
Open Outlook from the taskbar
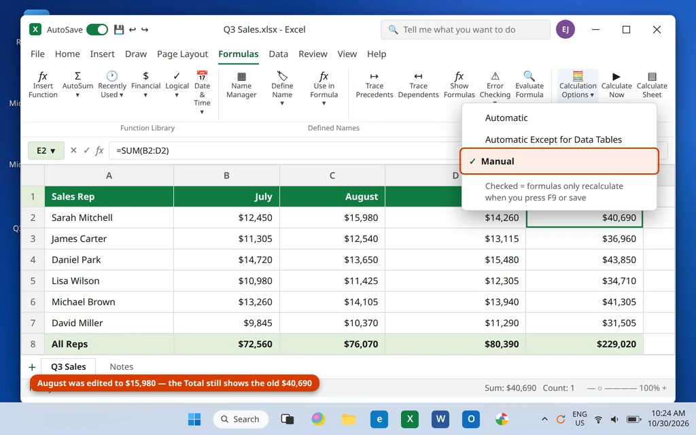pos(470,419)
